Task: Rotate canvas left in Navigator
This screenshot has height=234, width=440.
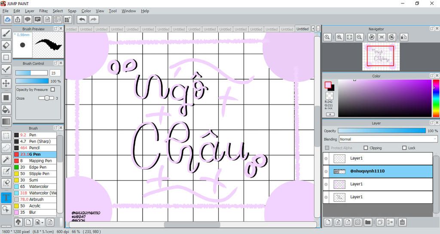Action: [x=372, y=37]
